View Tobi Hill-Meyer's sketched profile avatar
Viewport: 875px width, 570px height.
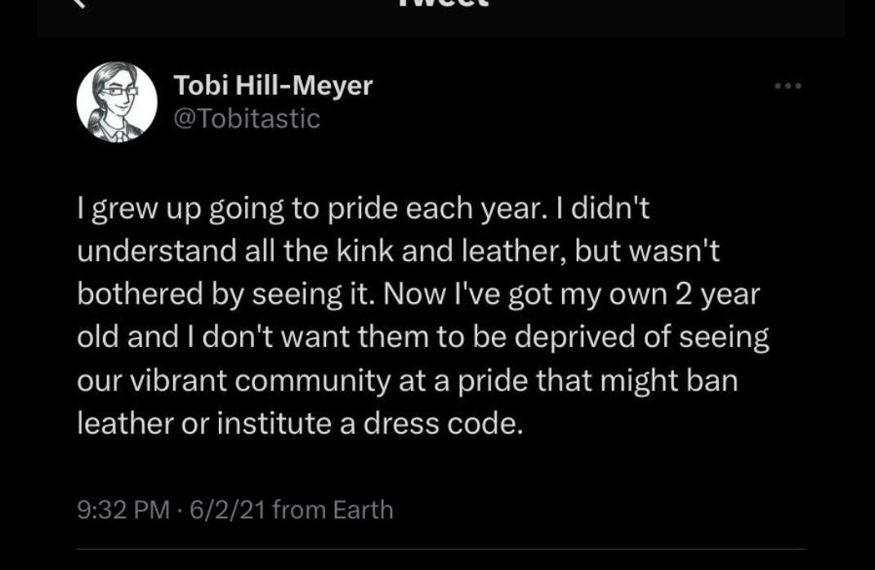click(x=117, y=102)
